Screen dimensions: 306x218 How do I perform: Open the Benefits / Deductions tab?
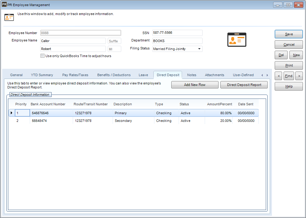[114, 75]
